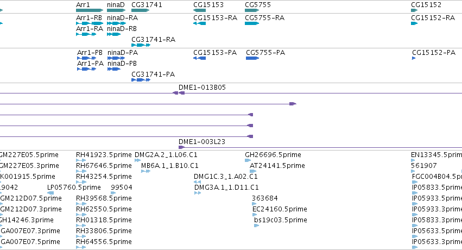Select protein CG15153-PA
Viewport: 462px width, 250px height.
click(x=215, y=53)
